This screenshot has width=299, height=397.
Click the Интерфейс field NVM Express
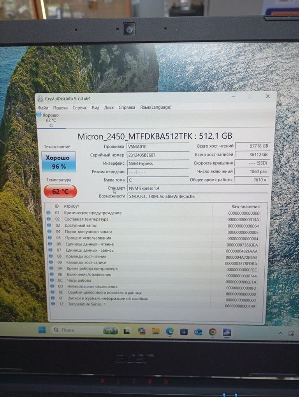[158, 164]
